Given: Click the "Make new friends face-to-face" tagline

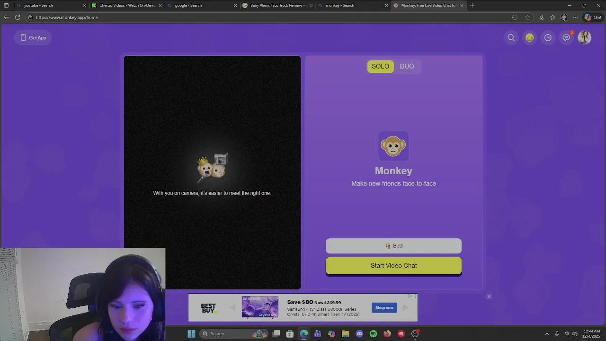Looking at the screenshot, I should tap(393, 183).
